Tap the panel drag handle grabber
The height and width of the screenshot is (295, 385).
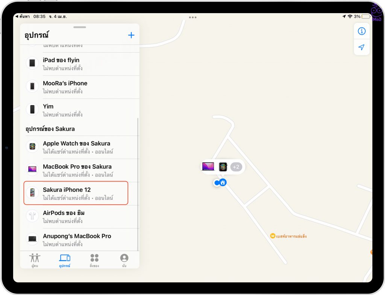tap(79, 27)
